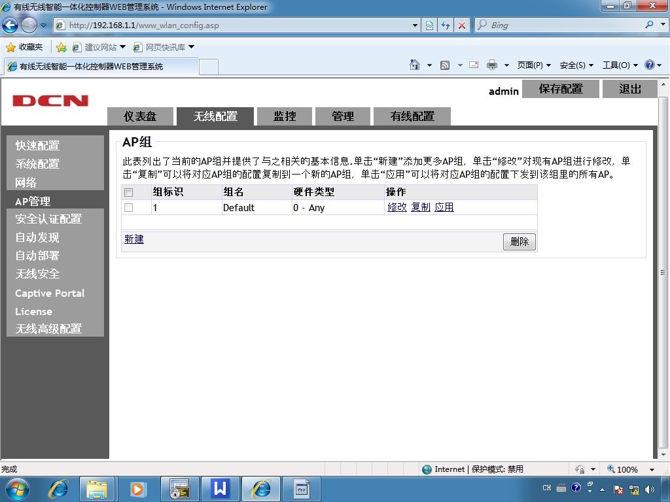
Task: Click the volume speaker tray icon
Action: (x=650, y=490)
